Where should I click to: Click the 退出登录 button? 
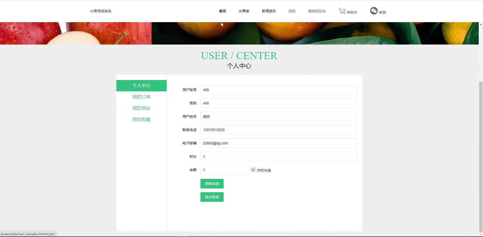[212, 197]
